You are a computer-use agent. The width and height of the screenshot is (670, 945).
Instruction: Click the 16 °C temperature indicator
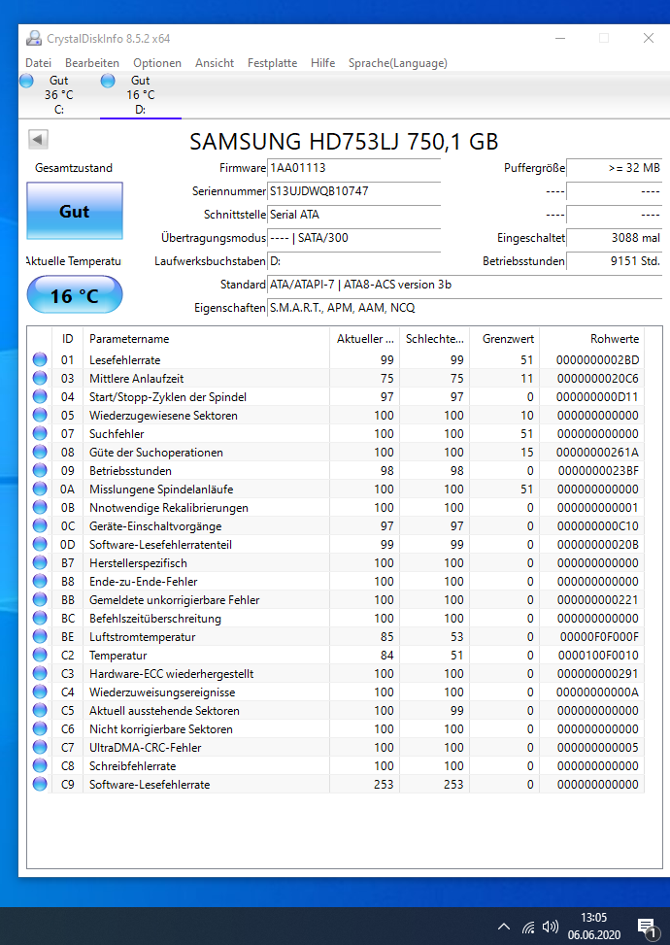pos(75,295)
